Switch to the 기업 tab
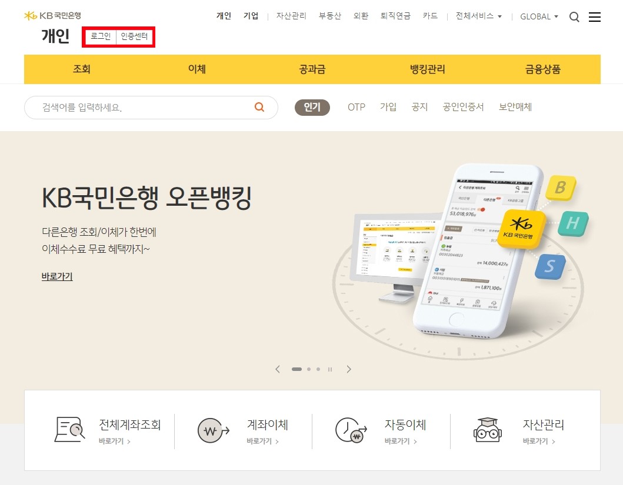 (x=250, y=16)
